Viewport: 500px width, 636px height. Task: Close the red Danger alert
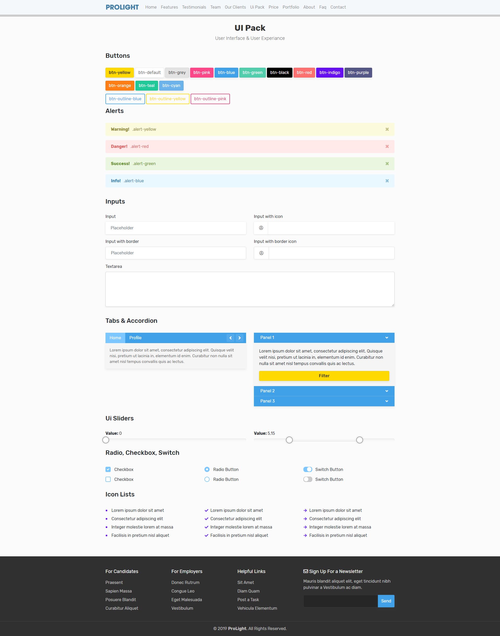pos(387,146)
